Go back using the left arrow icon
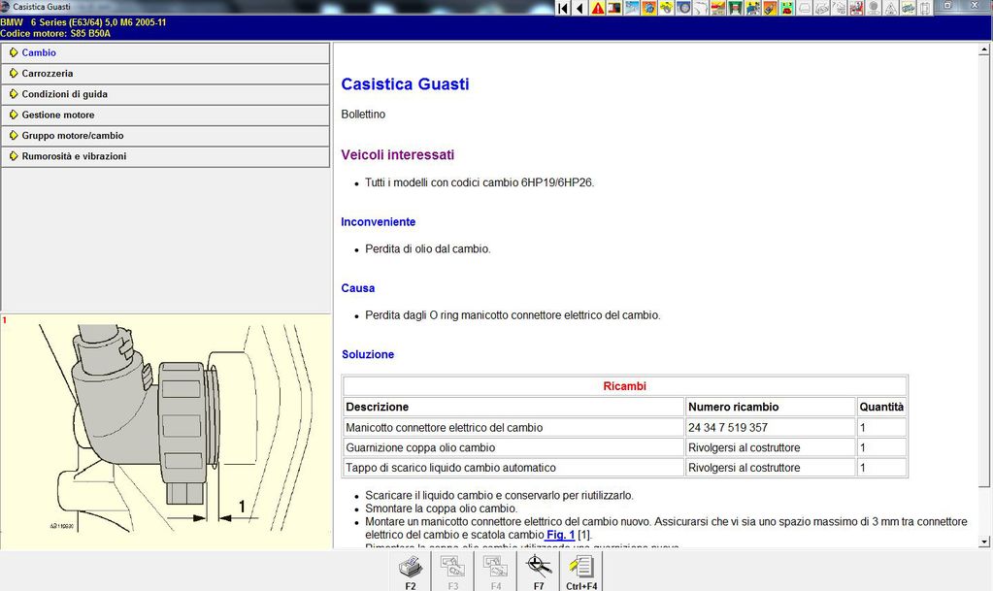 pos(579,8)
